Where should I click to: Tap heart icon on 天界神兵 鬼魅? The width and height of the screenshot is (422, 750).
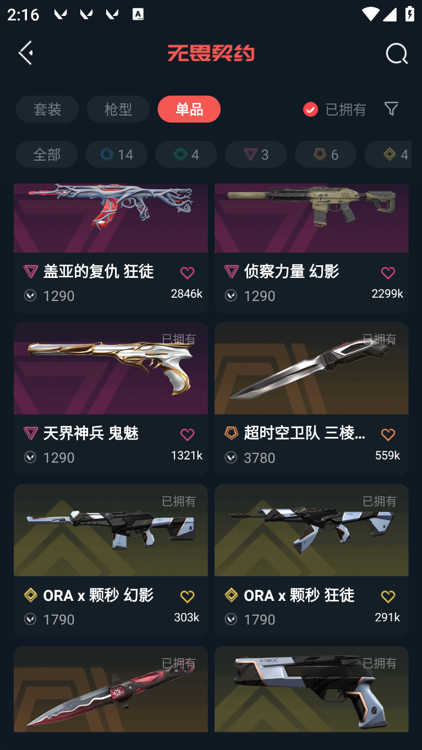click(187, 435)
